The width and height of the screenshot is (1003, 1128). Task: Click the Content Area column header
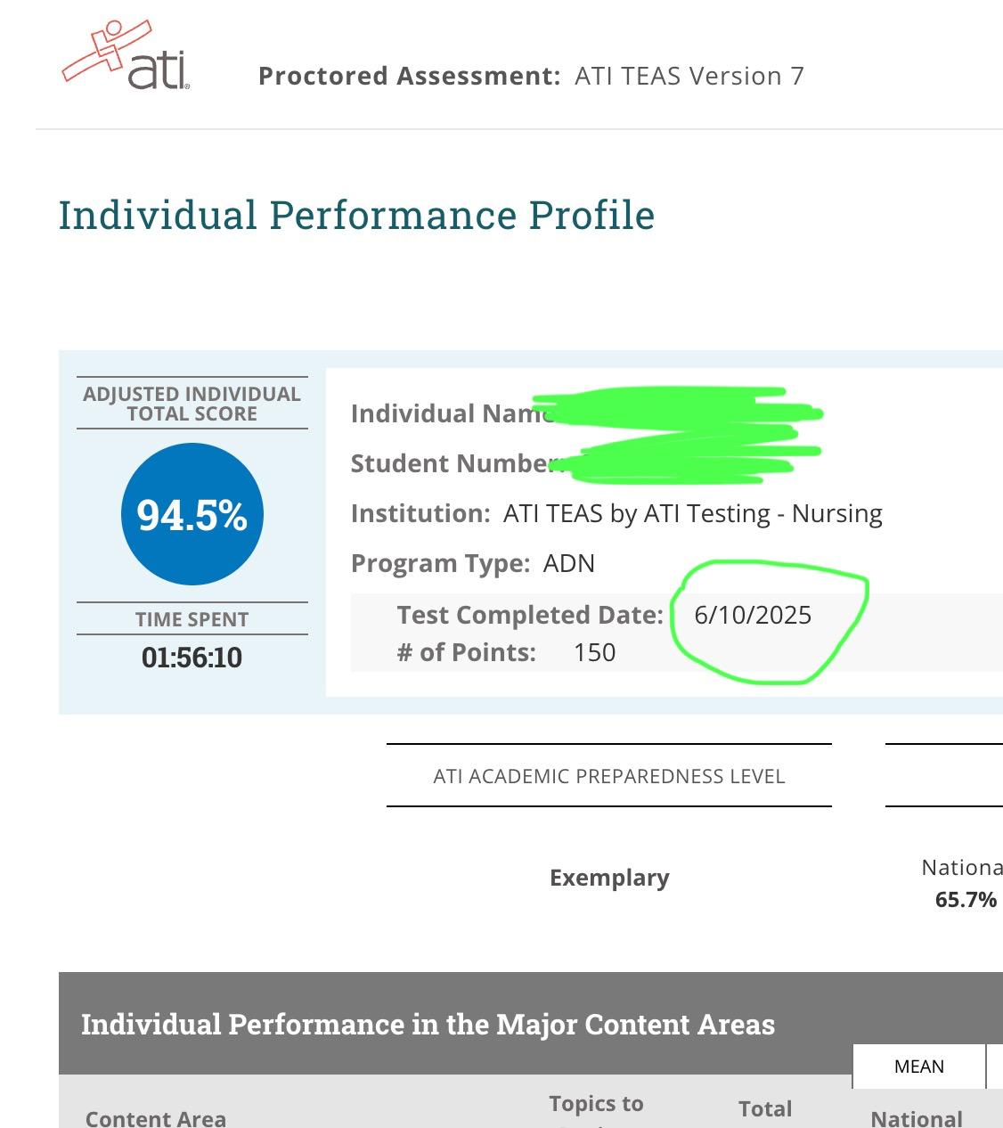click(x=156, y=1118)
